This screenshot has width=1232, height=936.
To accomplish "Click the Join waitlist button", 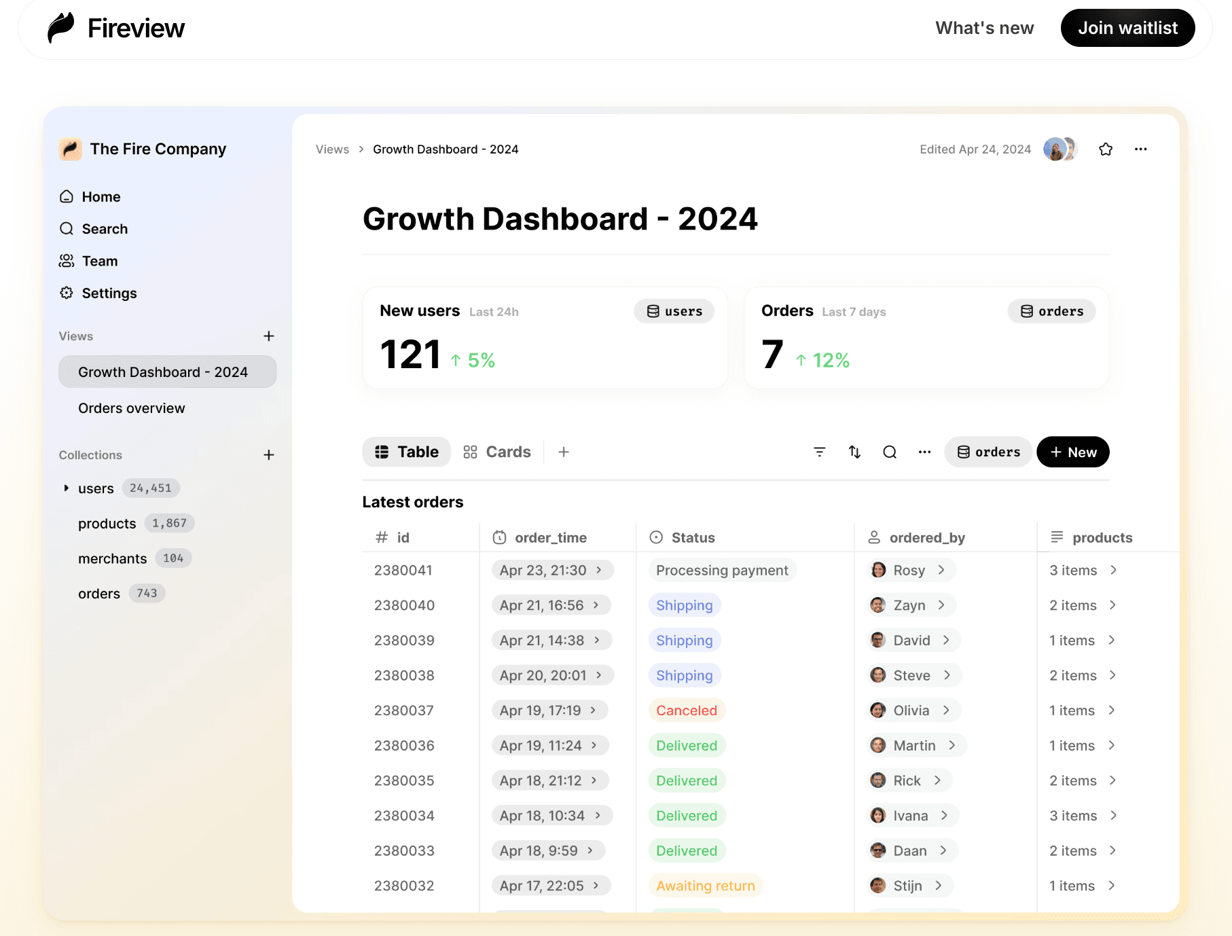I will click(x=1127, y=28).
